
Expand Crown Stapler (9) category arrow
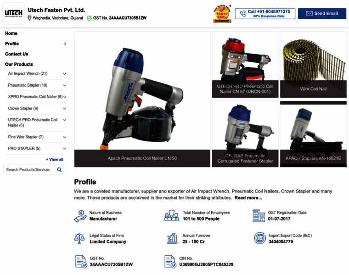(x=65, y=109)
